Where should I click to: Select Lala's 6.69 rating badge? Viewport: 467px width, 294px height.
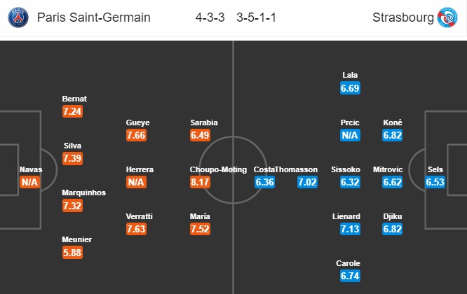coord(351,88)
